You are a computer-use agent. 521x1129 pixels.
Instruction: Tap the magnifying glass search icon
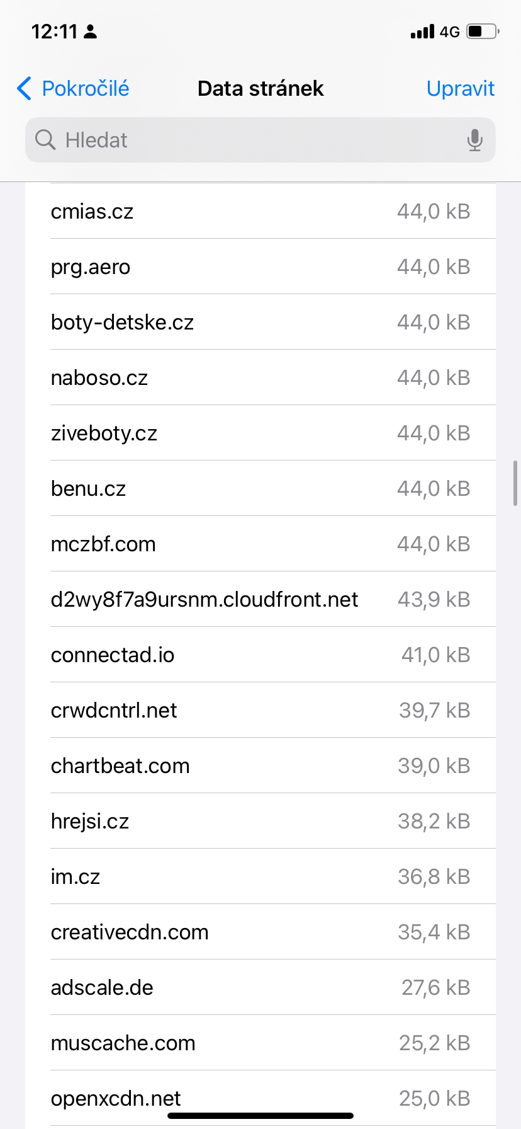pyautogui.click(x=45, y=140)
